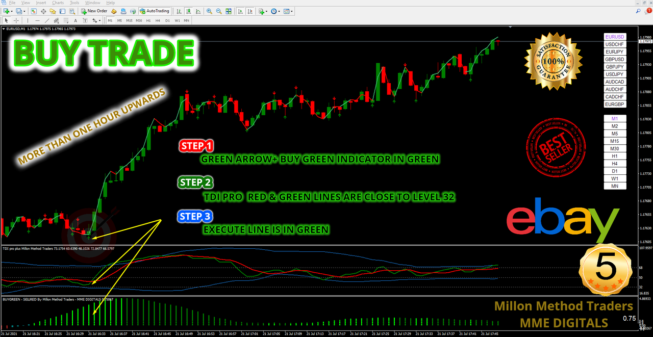This screenshot has width=653, height=337.
Task: Select the Crosshair tool
Action: click(x=16, y=20)
